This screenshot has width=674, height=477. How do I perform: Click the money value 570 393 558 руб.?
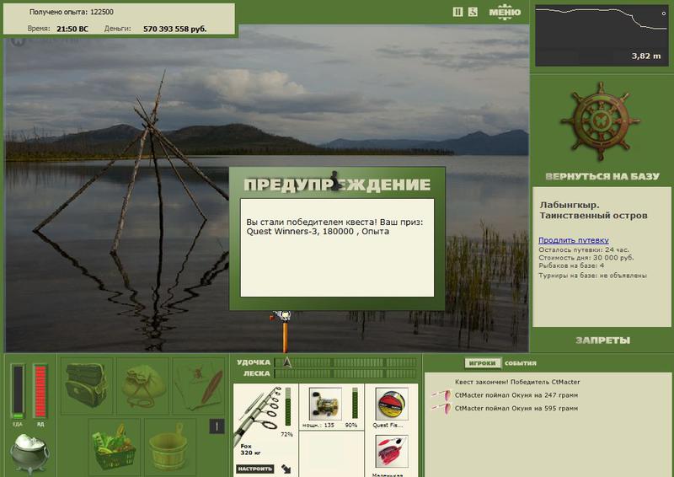pos(174,29)
